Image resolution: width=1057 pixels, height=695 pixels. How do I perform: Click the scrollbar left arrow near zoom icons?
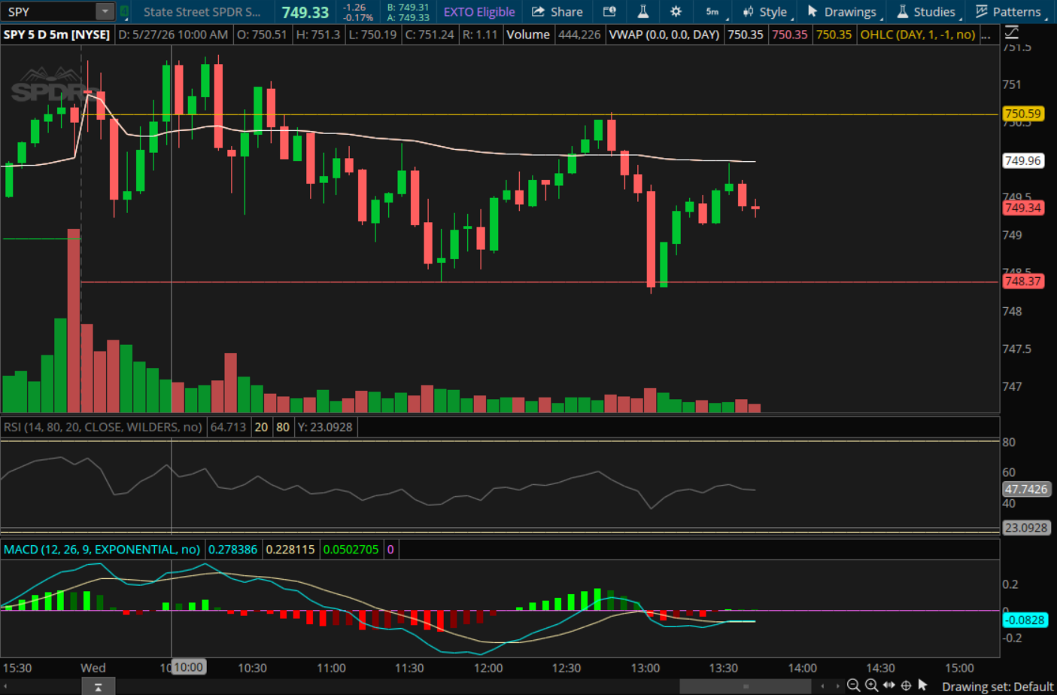[x=822, y=686]
